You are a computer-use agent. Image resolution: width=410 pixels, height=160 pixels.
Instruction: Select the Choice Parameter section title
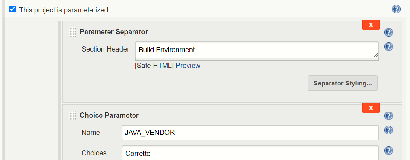pos(109,115)
